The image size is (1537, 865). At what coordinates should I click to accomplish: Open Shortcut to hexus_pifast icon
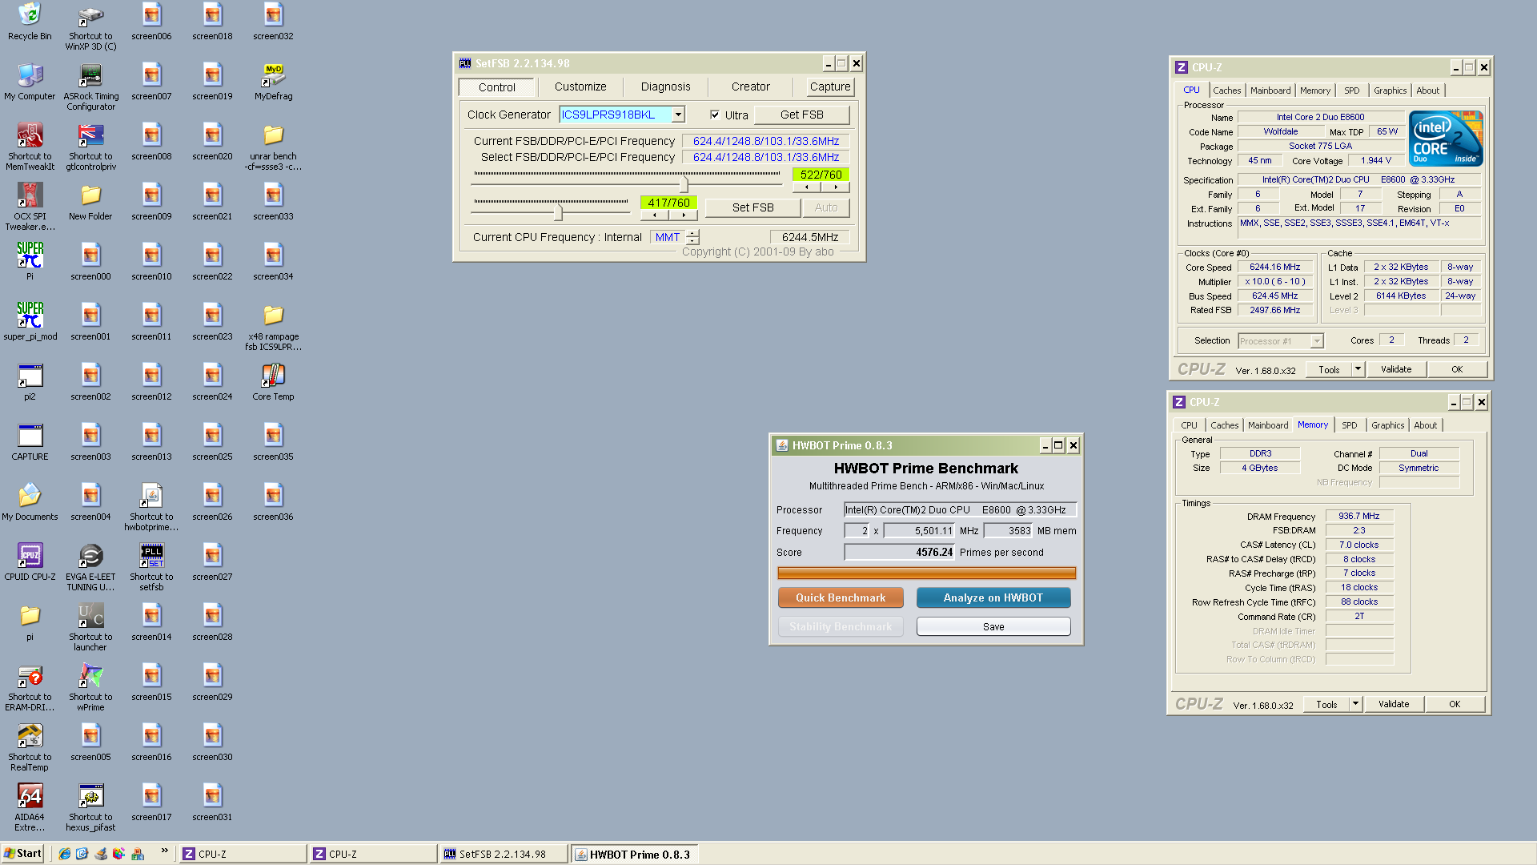(90, 807)
